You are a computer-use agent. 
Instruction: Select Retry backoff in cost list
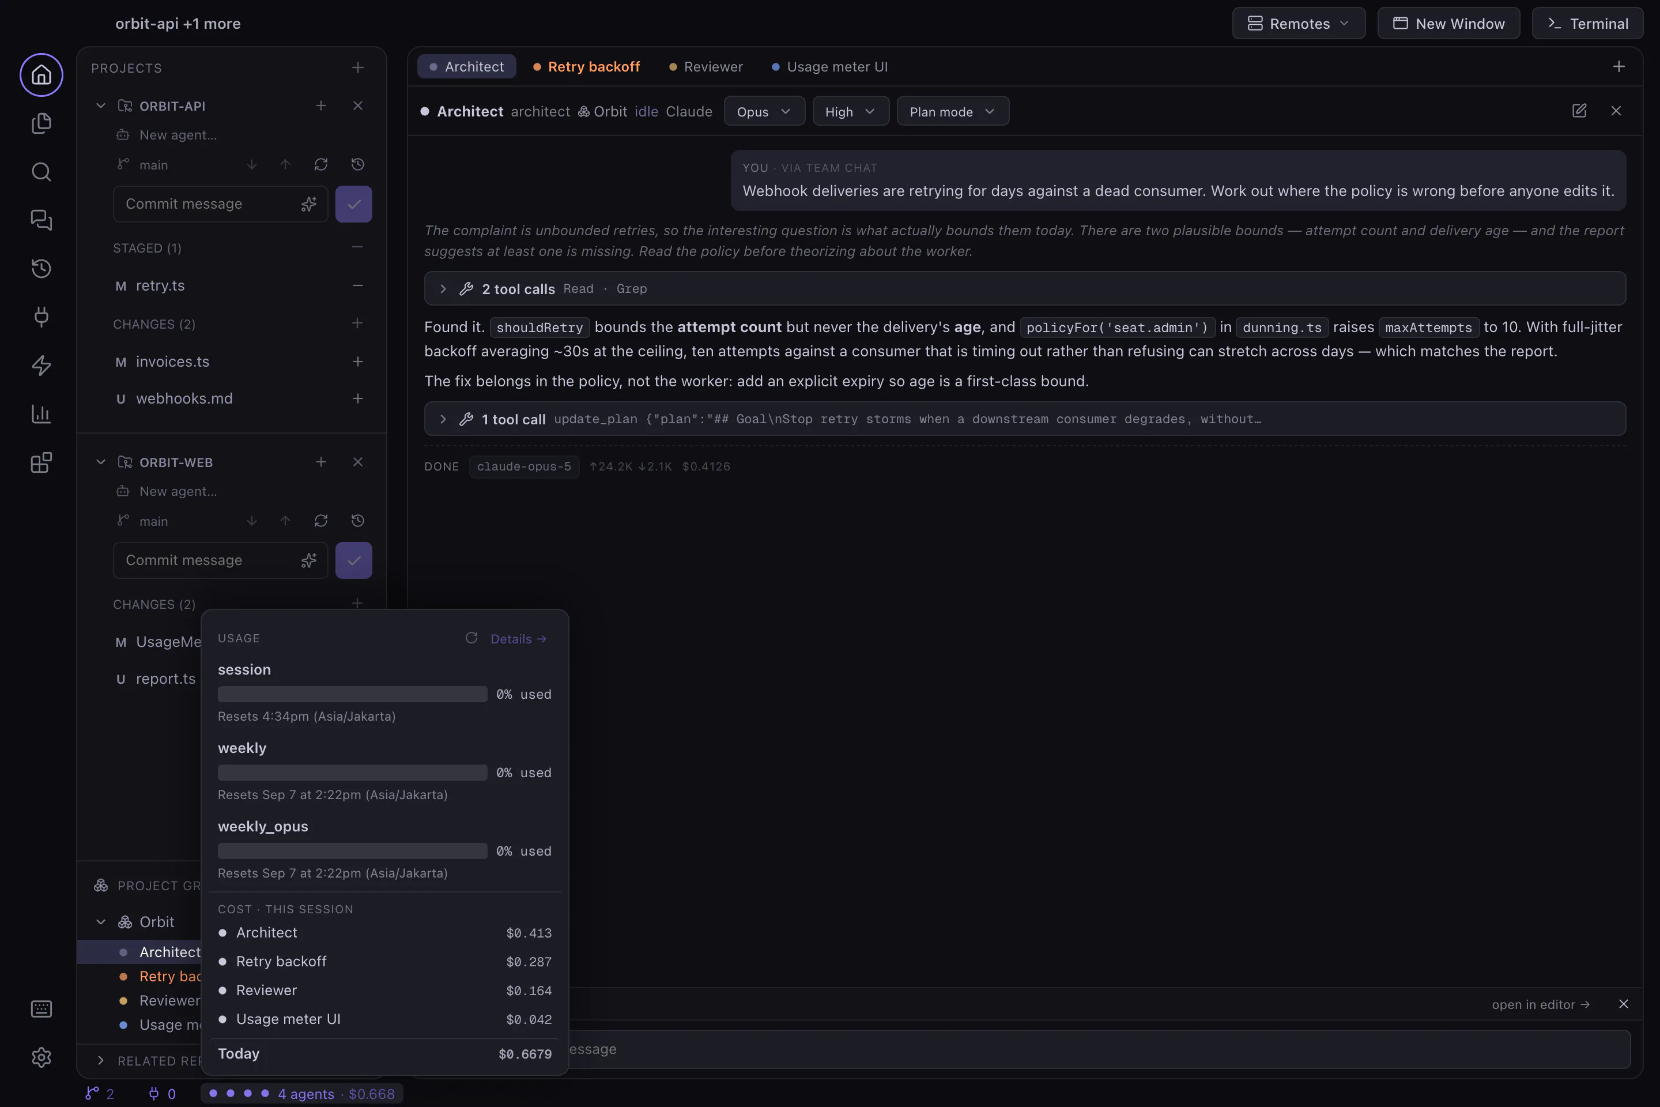tap(384, 962)
